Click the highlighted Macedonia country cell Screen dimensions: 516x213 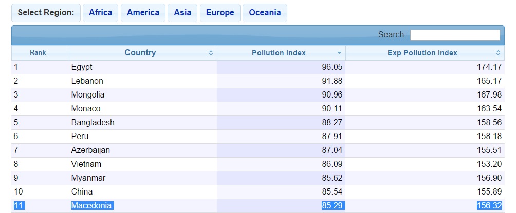pyautogui.click(x=143, y=206)
